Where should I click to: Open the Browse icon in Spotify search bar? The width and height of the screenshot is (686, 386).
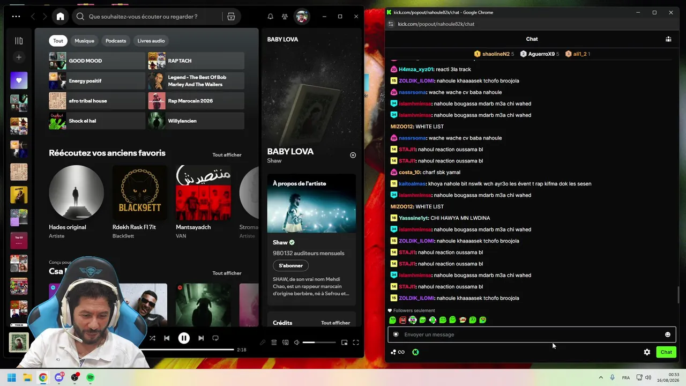pos(231,17)
